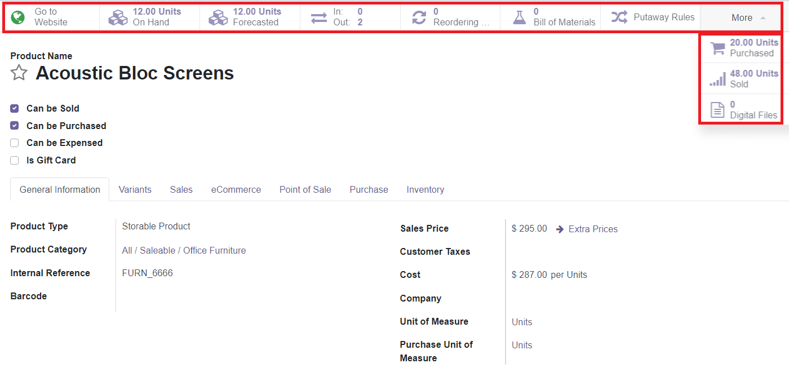Click the Putaway Rules shuffle icon
Viewport: 789px width, 381px height.
[619, 17]
